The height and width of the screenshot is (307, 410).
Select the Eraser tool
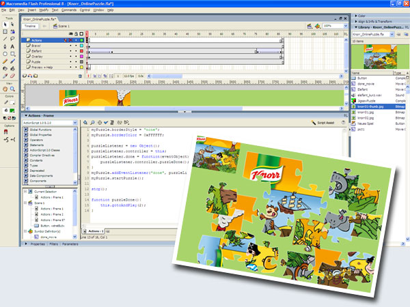click(x=12, y=76)
